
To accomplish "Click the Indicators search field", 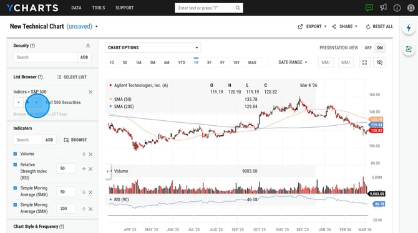I will [x=28, y=140].
